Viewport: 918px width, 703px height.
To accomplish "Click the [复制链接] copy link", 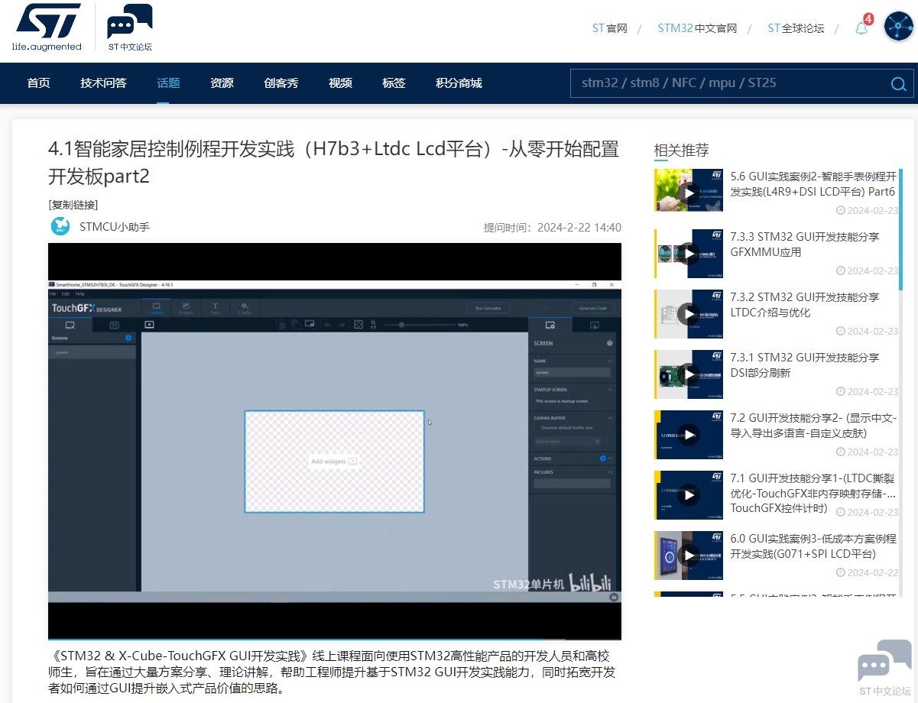I will coord(73,205).
